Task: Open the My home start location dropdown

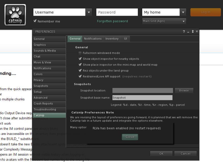Action: (x=183, y=12)
